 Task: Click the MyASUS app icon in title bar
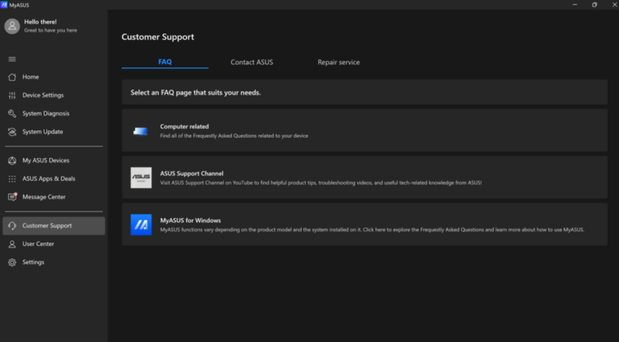[4, 5]
